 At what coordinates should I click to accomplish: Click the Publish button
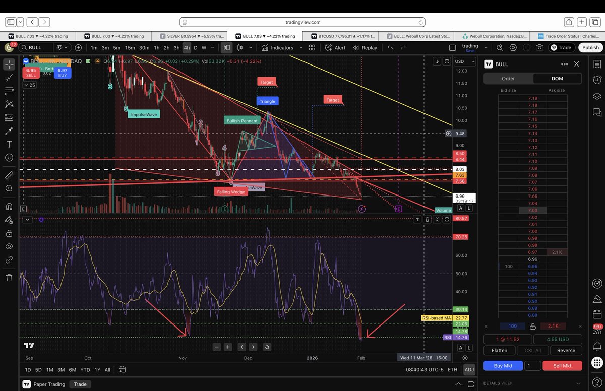point(590,48)
